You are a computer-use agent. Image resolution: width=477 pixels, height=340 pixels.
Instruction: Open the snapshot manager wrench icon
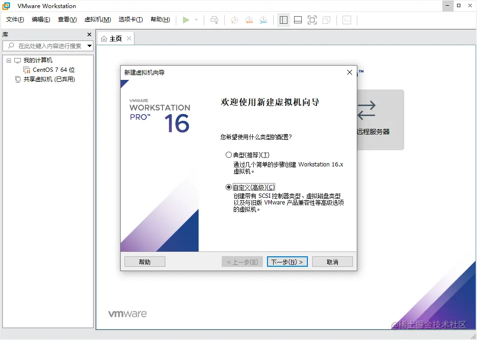(264, 20)
